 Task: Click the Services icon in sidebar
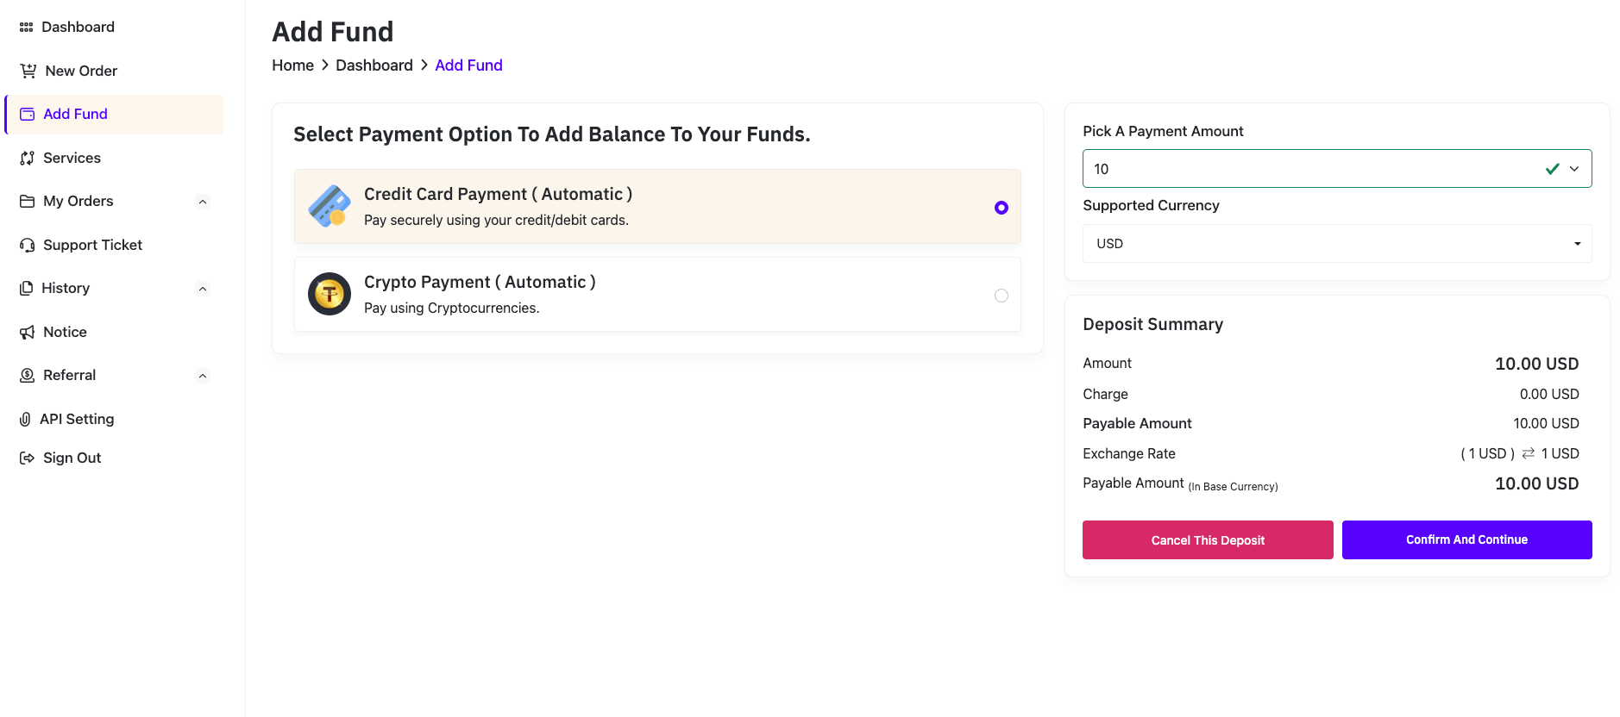pos(28,158)
